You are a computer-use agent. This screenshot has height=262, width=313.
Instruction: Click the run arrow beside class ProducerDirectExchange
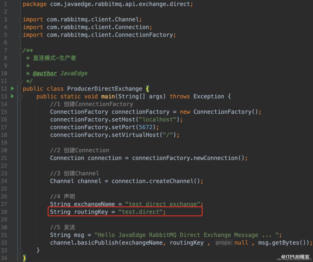pos(12,88)
